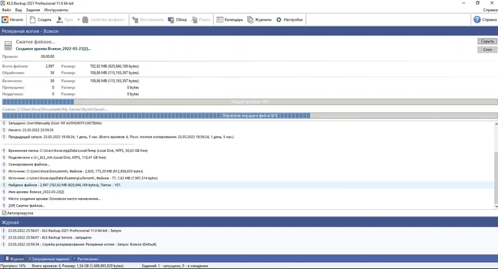Create a new profile with the Создать icon
Image resolution: width=498 pixels, height=269 pixels.
coord(32,20)
